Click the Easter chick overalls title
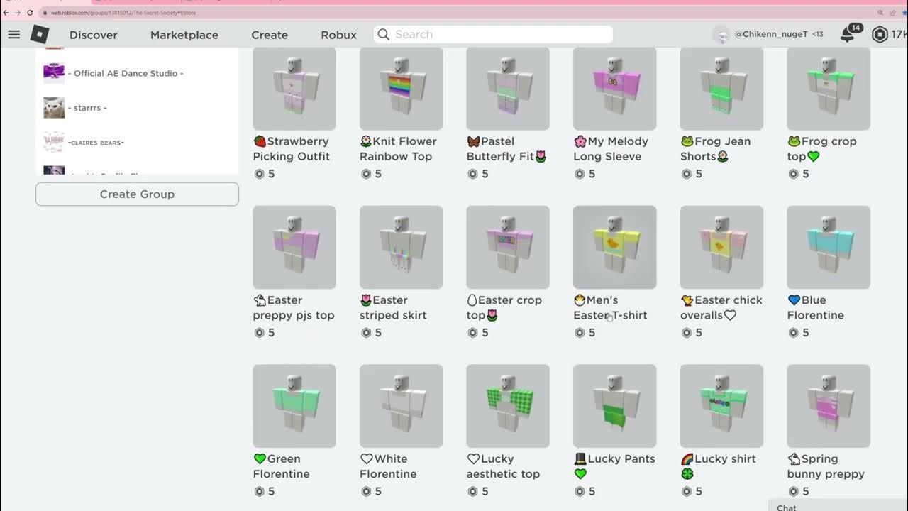The width and height of the screenshot is (908, 511). click(x=721, y=307)
